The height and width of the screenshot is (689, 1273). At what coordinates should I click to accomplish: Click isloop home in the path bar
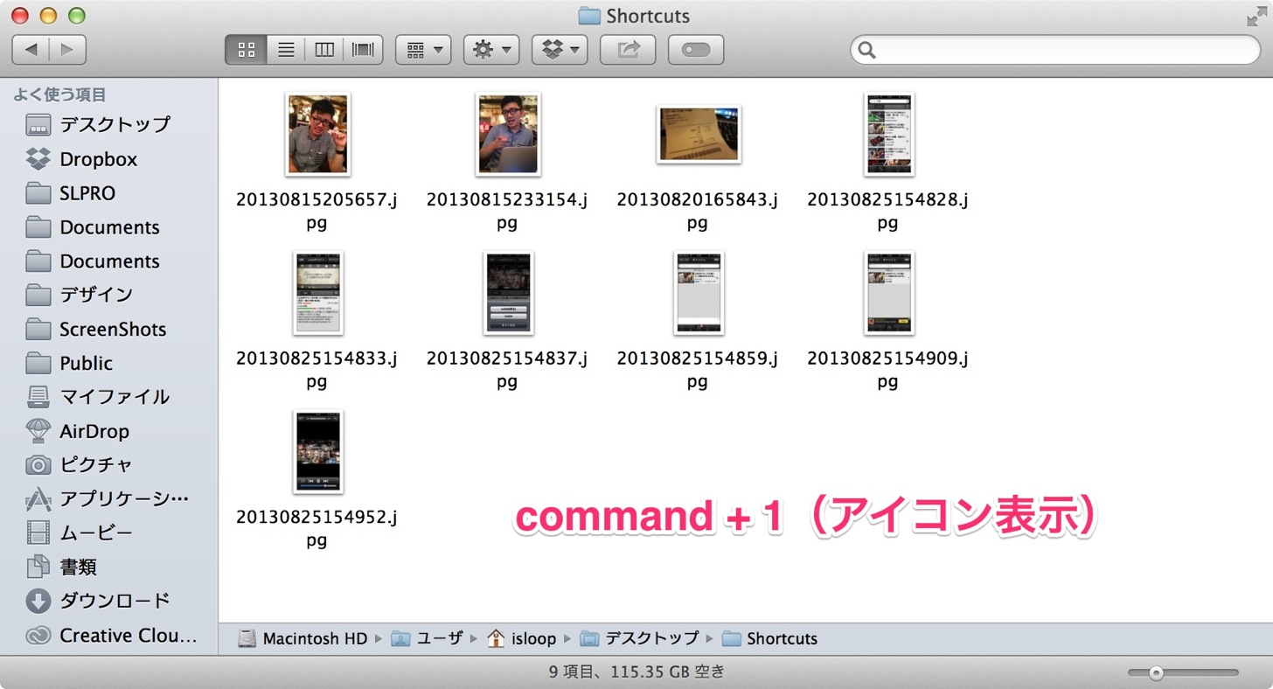pos(522,638)
